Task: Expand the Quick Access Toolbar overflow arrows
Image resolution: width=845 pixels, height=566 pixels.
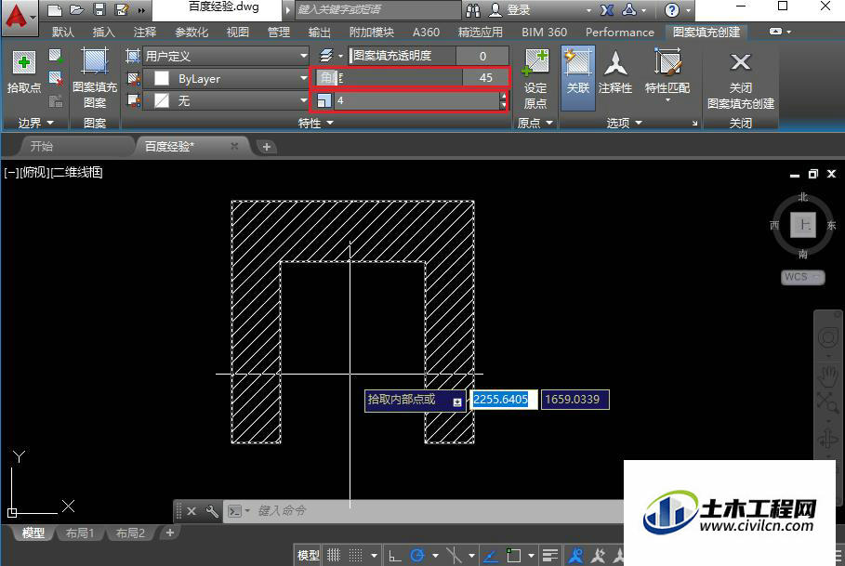Action: click(141, 10)
